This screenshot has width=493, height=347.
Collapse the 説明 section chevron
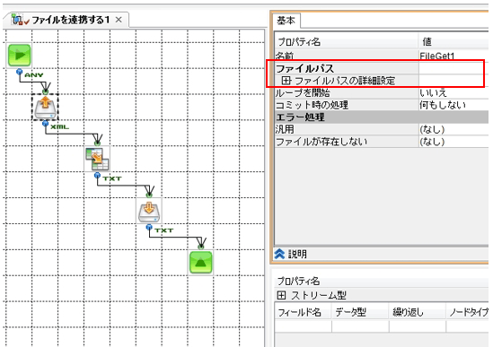coord(279,254)
